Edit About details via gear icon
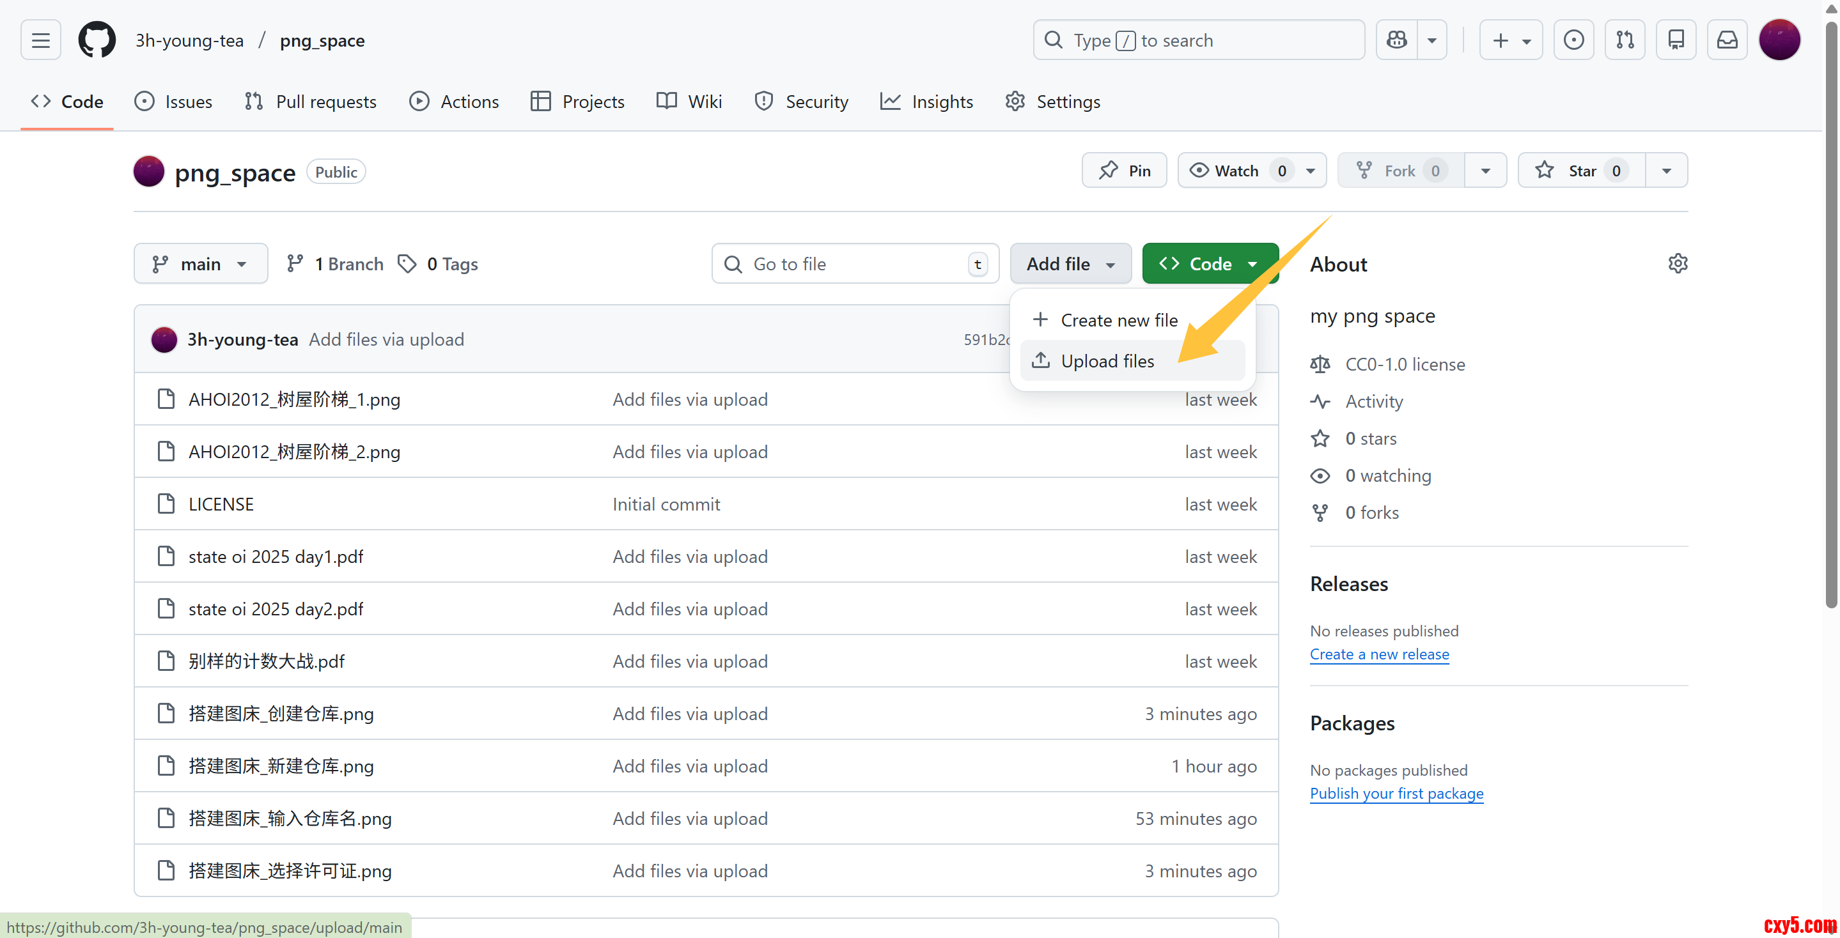Screen dimensions: 1840x938 tap(1677, 263)
